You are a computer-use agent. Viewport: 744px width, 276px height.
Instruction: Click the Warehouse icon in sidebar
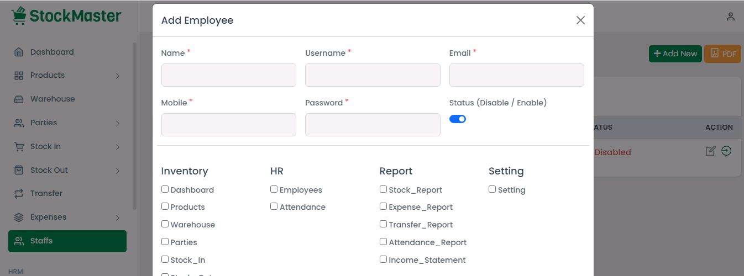tap(19, 99)
